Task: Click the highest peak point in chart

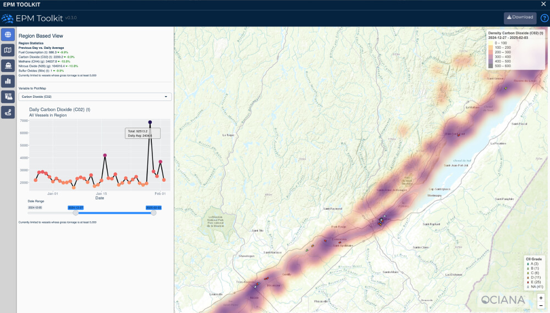Action: coord(150,122)
